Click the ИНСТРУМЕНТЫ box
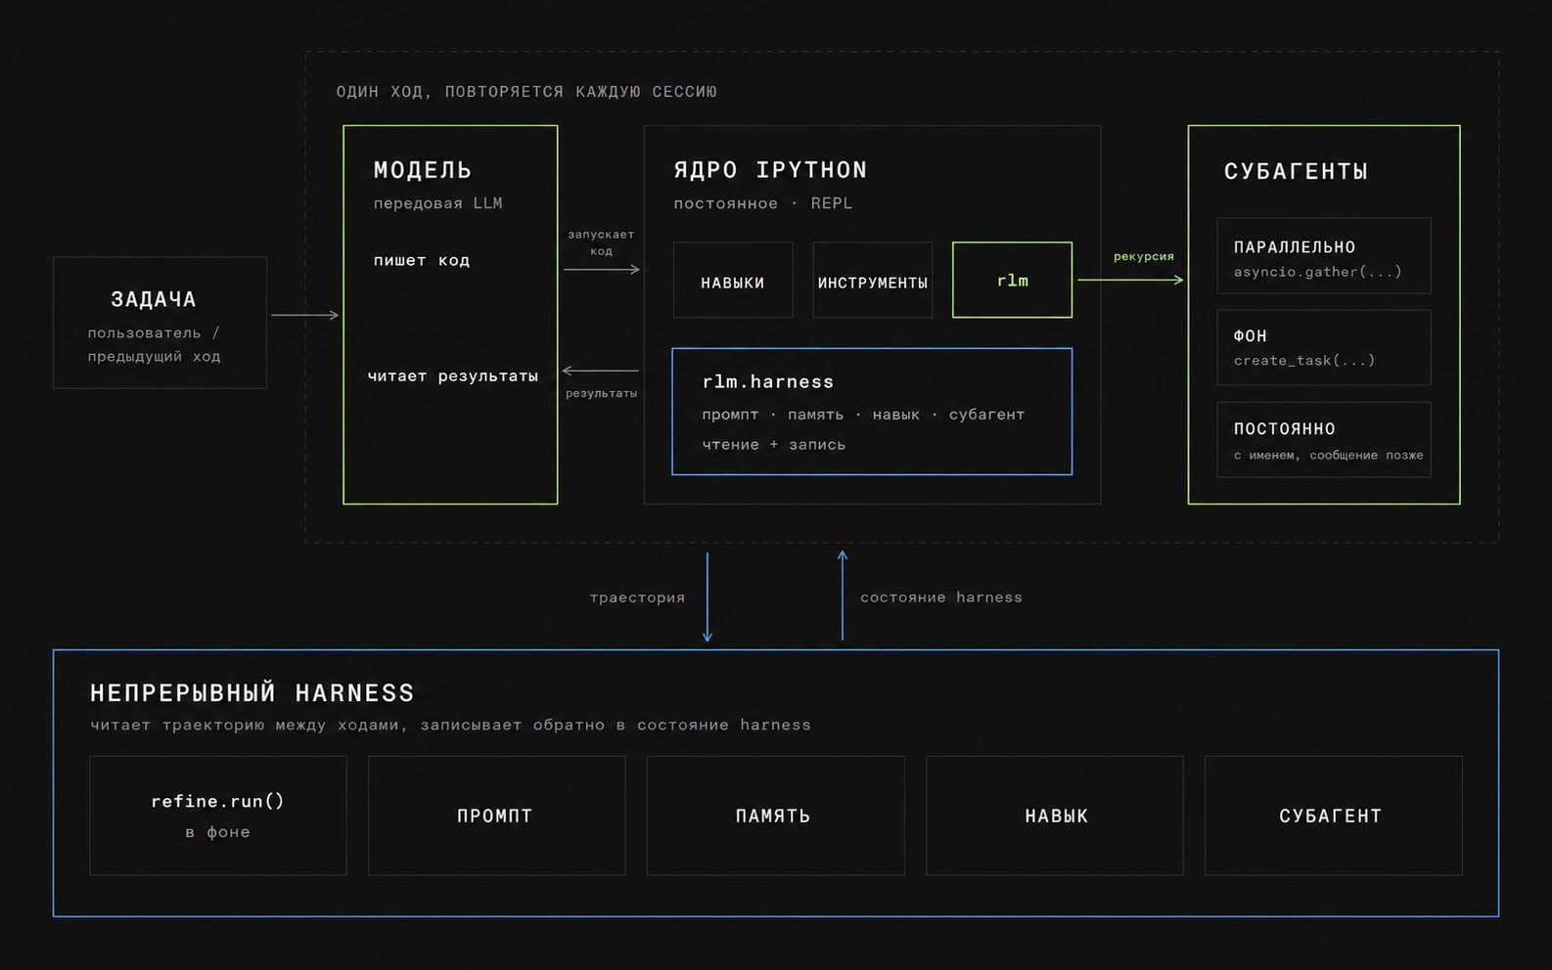This screenshot has height=970, width=1552. click(x=873, y=281)
